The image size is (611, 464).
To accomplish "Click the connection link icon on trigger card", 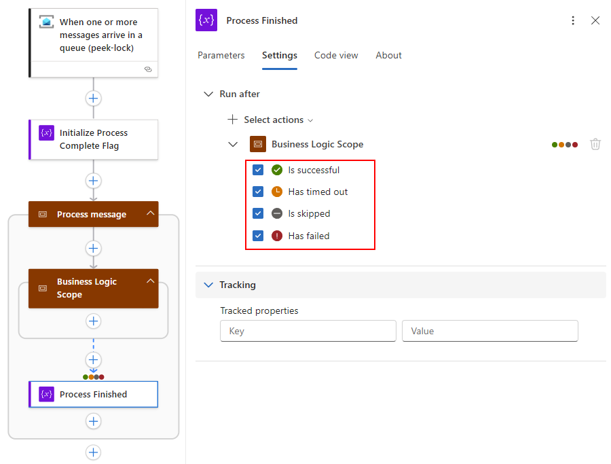I will 148,69.
